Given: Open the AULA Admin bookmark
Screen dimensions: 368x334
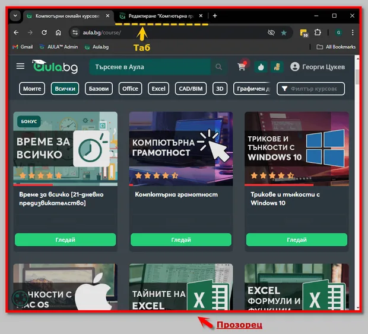Looking at the screenshot, I should (59, 47).
